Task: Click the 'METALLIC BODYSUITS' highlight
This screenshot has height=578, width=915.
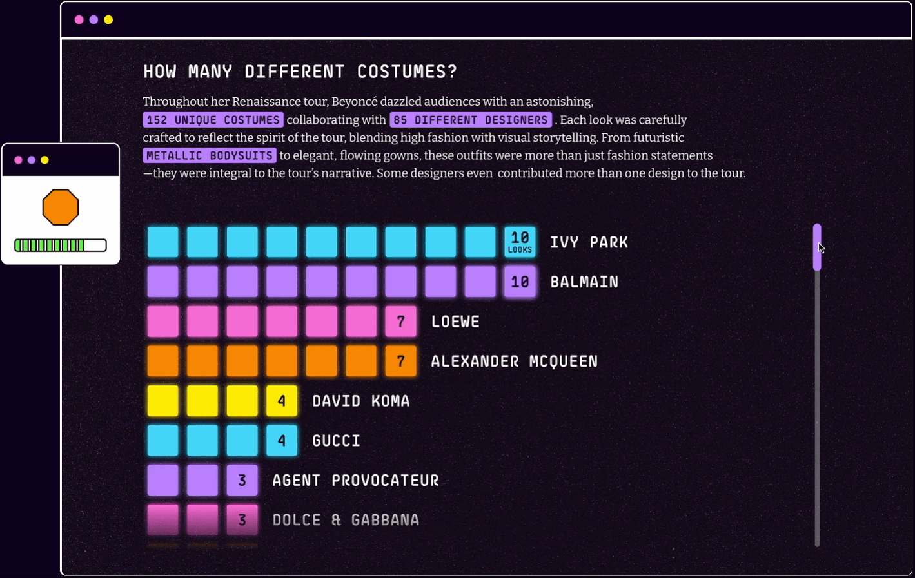Action: (x=210, y=155)
